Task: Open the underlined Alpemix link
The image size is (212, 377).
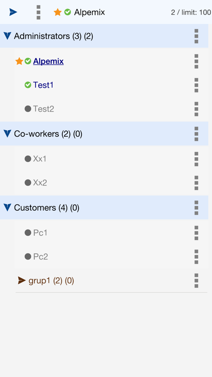Action: coord(48,61)
